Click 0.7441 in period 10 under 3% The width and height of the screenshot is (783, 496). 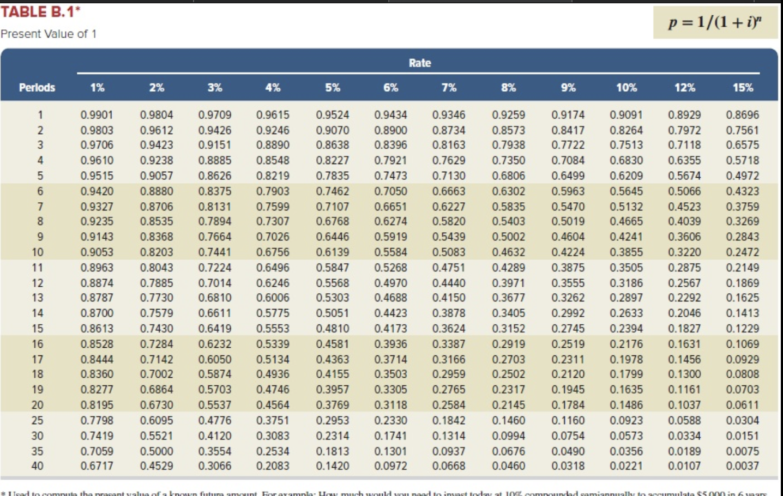pyautogui.click(x=215, y=252)
